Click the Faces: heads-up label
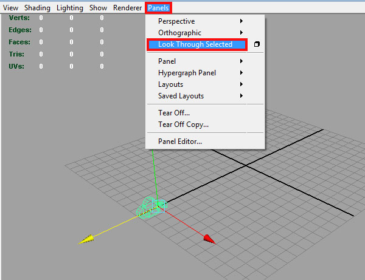The image size is (365, 280). (x=19, y=42)
